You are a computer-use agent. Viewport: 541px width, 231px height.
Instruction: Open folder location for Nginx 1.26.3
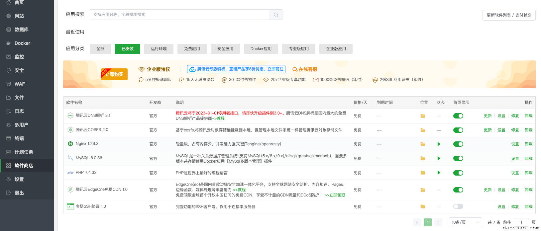click(423, 144)
